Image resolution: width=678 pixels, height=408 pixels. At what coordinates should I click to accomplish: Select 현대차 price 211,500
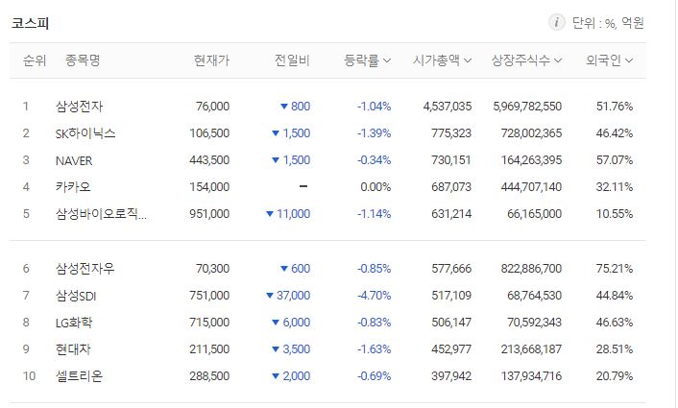[209, 349]
